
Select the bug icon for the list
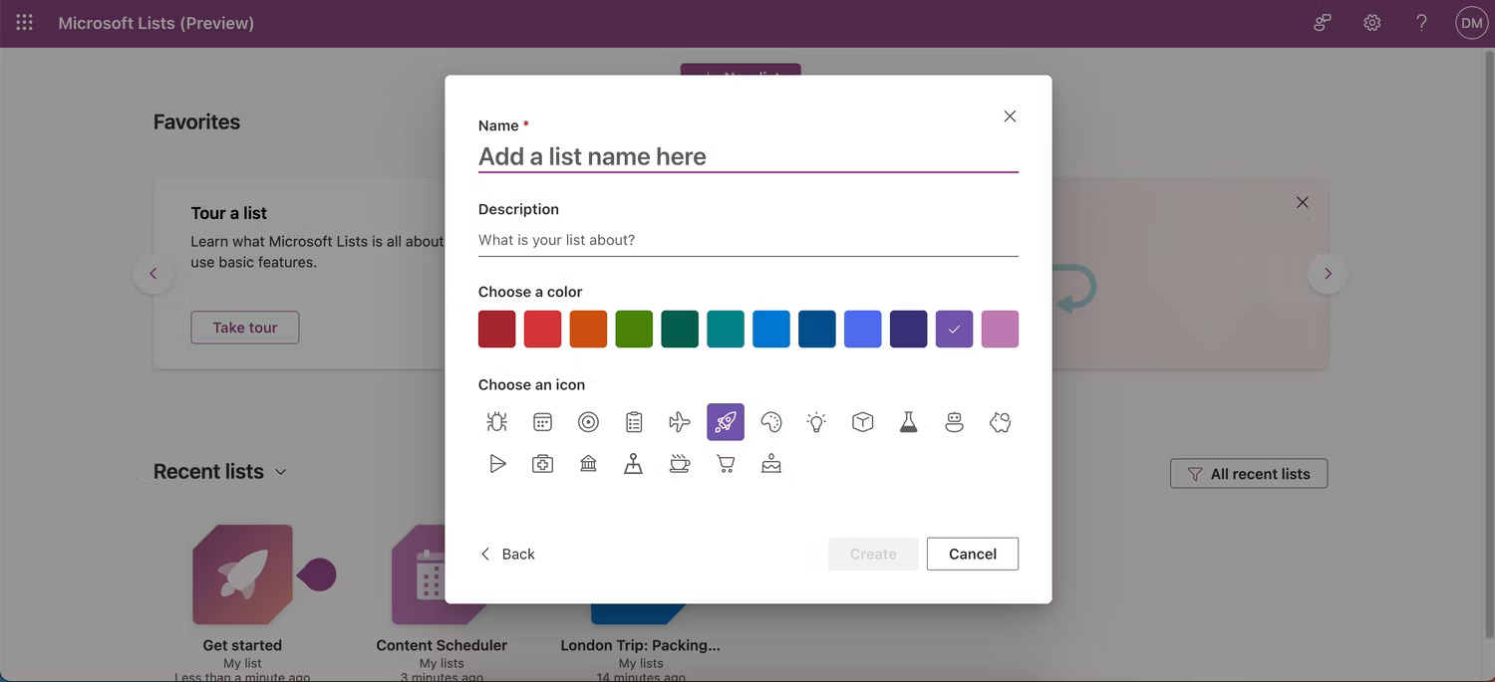pos(496,422)
